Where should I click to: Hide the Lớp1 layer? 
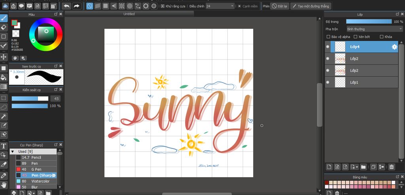[328, 82]
